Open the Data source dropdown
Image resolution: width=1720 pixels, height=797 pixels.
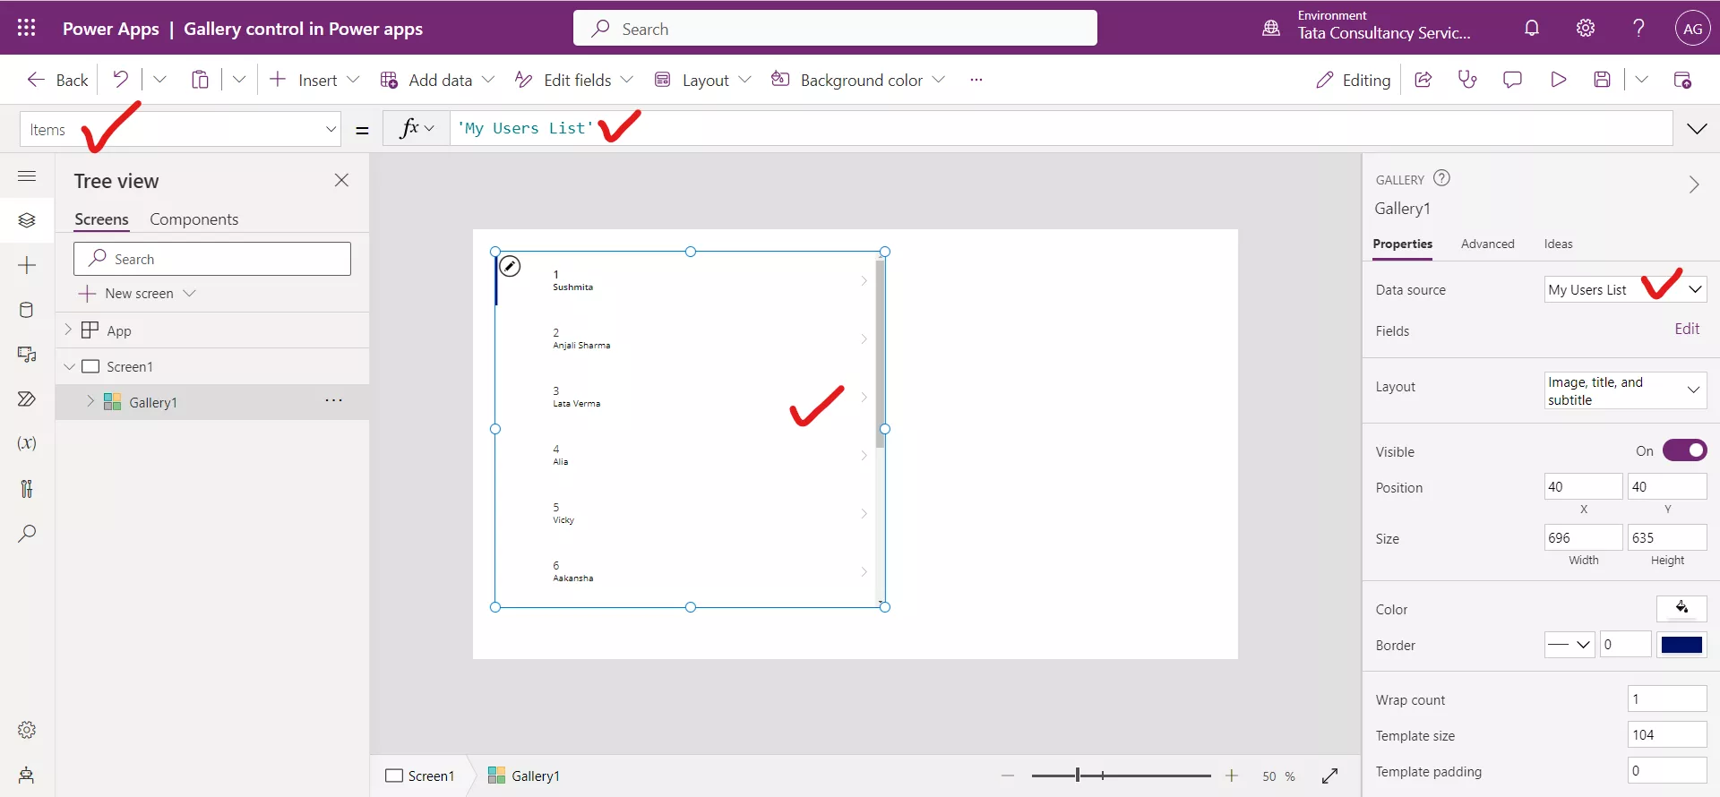coord(1625,289)
